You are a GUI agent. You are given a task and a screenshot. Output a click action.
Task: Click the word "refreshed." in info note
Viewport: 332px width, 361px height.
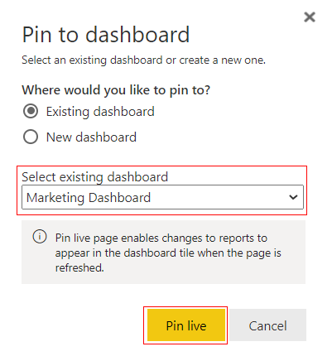point(79,267)
